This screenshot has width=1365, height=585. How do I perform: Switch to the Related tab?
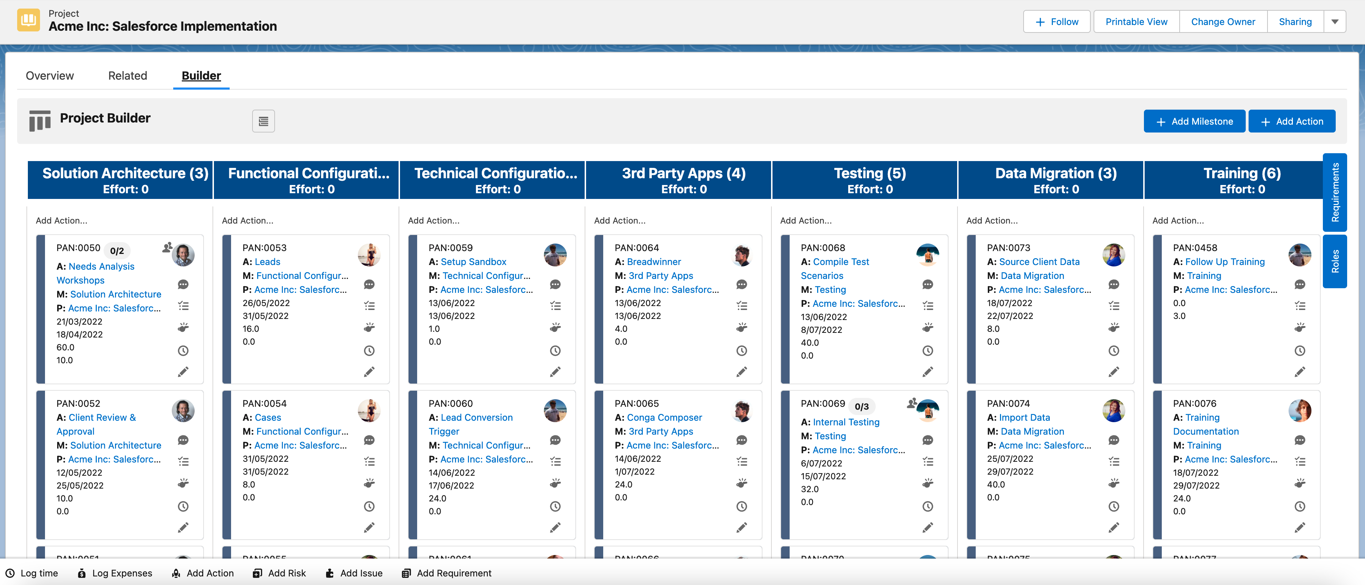[128, 76]
